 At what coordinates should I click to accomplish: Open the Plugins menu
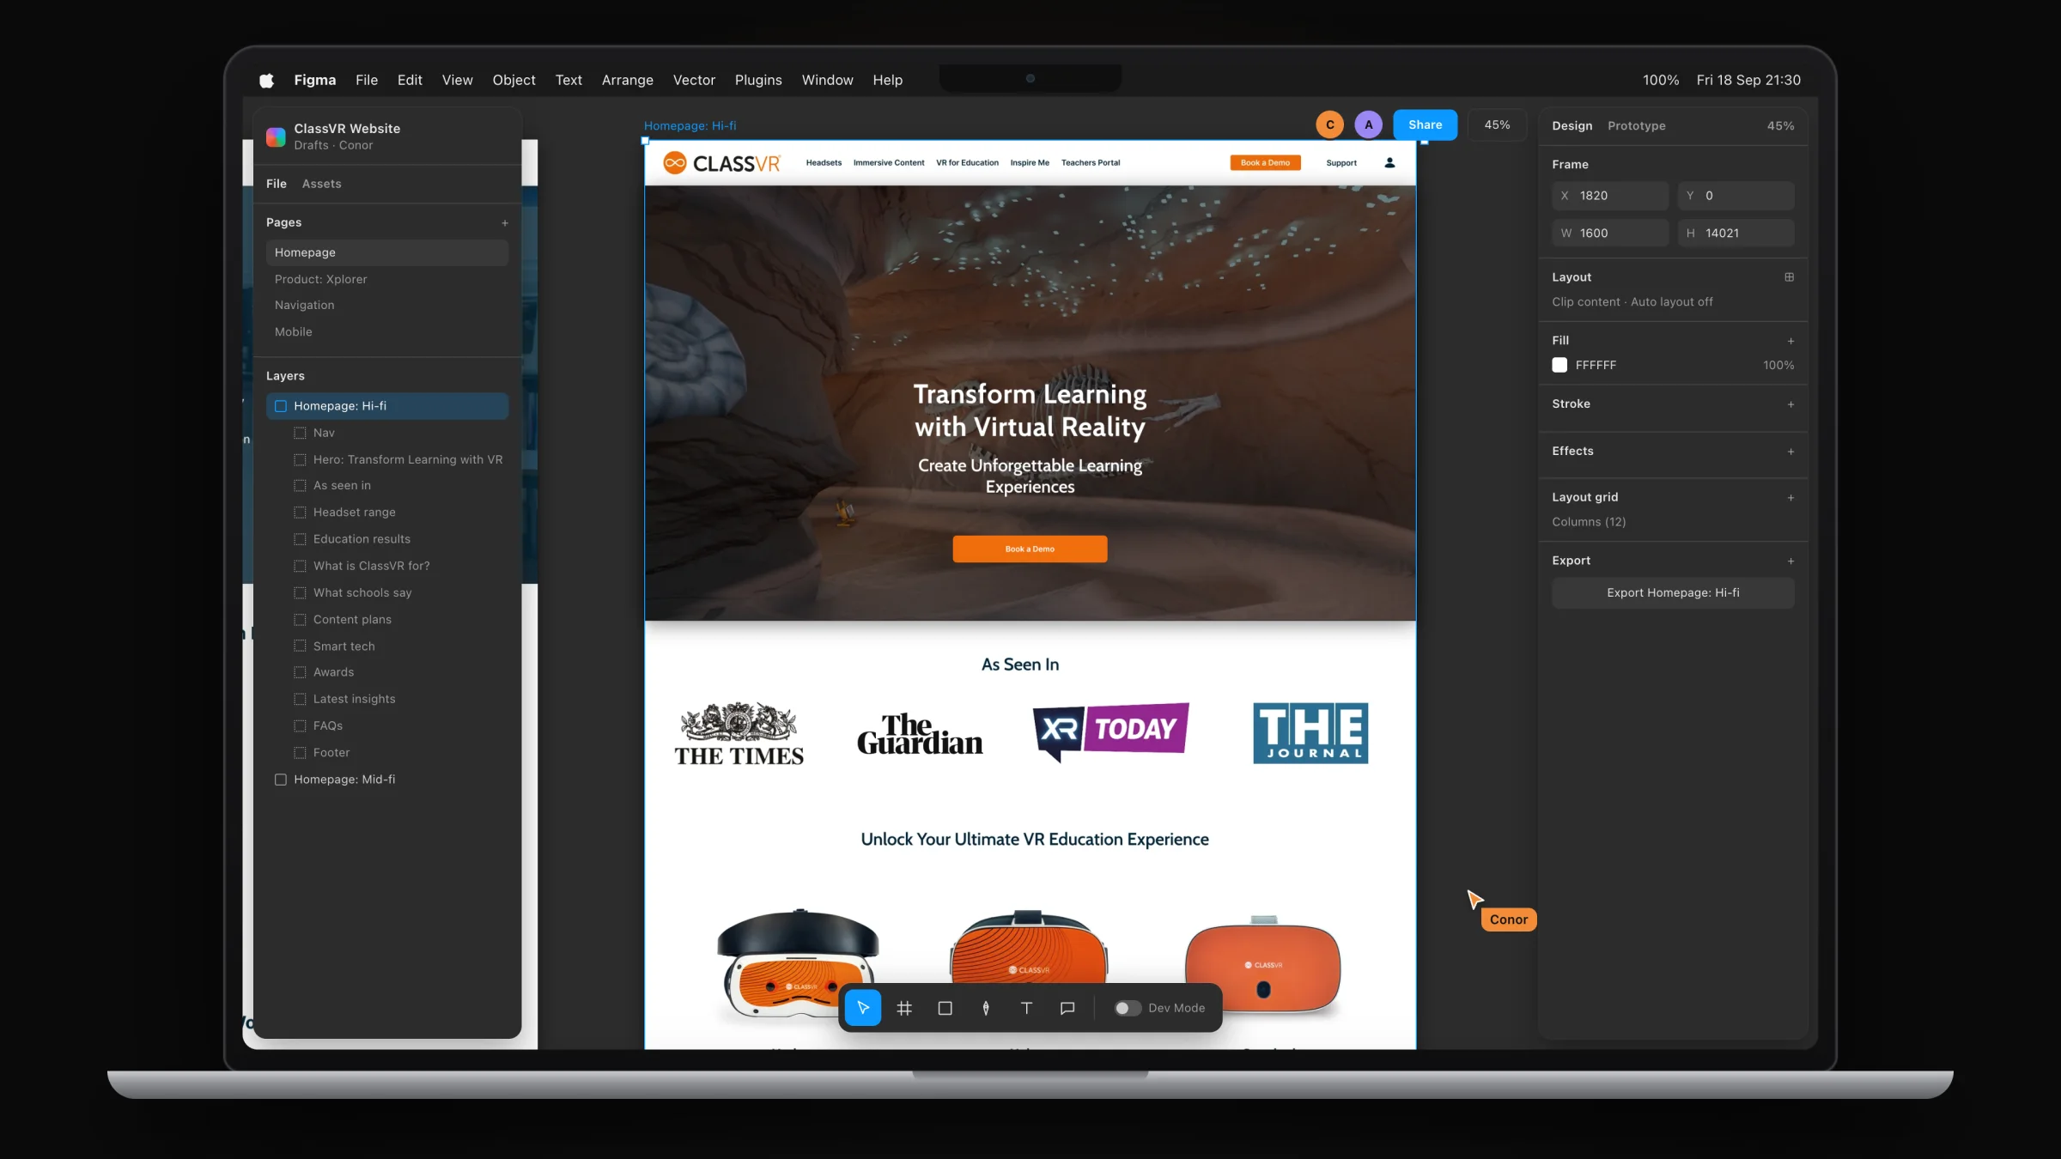coord(758,80)
